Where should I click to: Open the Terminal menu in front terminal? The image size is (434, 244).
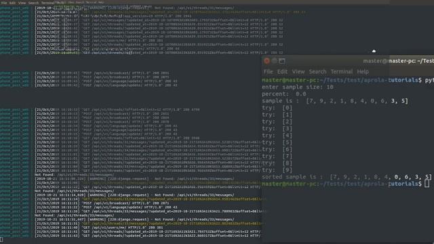pyautogui.click(x=342, y=72)
